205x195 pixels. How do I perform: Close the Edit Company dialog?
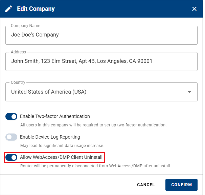point(194,9)
